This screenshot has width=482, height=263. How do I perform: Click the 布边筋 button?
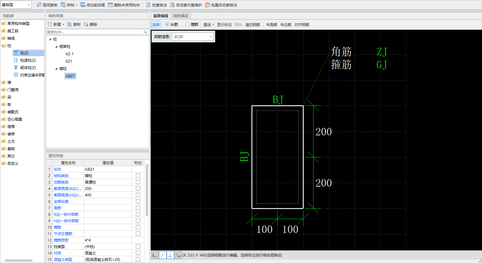286,25
